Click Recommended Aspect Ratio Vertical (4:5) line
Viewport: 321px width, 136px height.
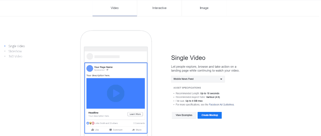pos(198,97)
